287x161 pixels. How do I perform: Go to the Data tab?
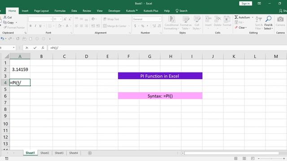click(74, 11)
